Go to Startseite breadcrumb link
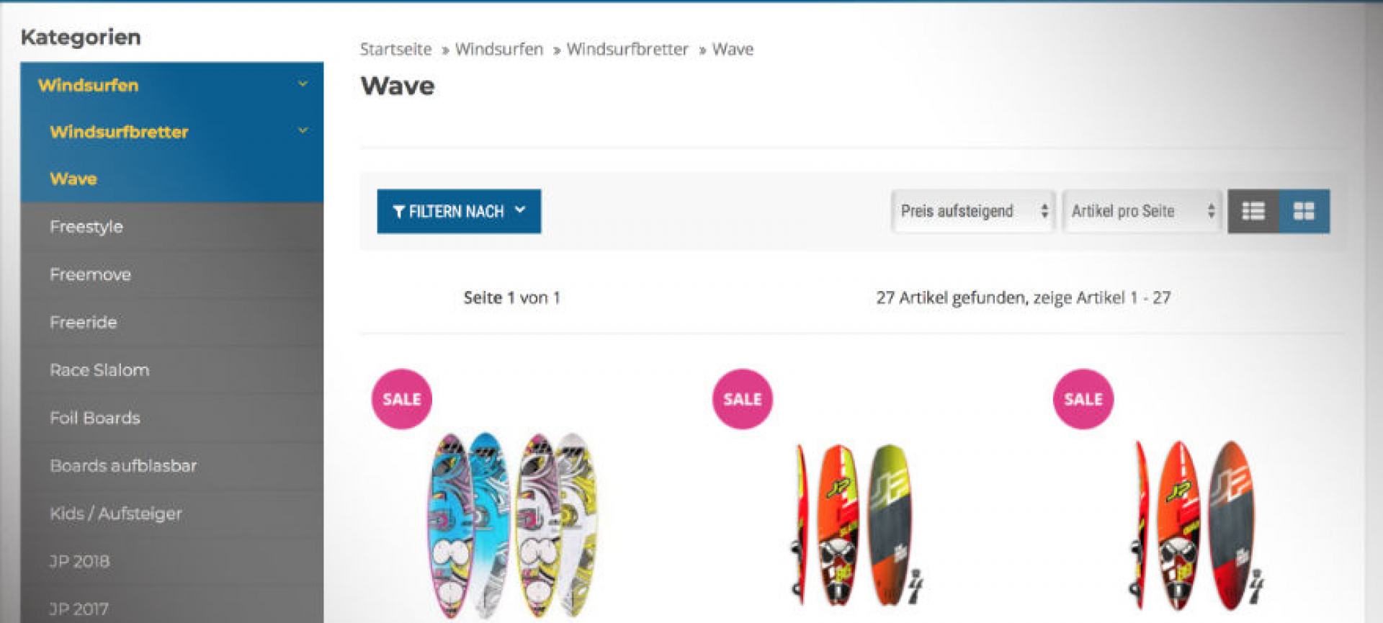The height and width of the screenshot is (623, 1383). point(395,49)
